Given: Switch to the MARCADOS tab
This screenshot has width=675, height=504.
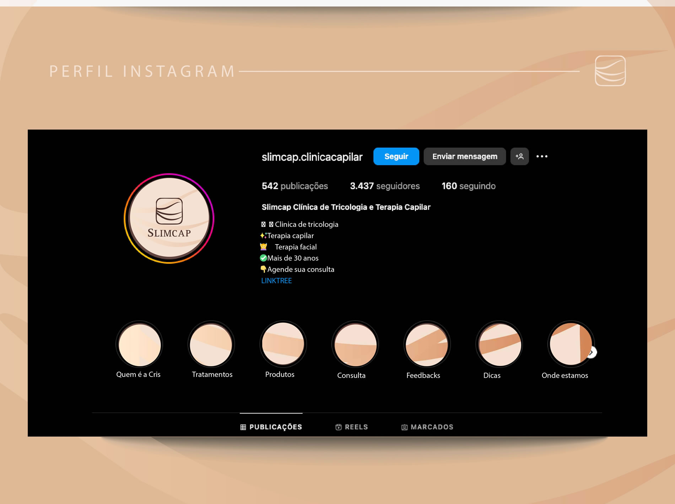Looking at the screenshot, I should 427,427.
